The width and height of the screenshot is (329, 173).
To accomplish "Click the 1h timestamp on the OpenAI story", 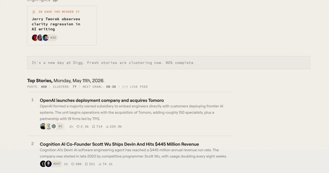I will (71, 127).
